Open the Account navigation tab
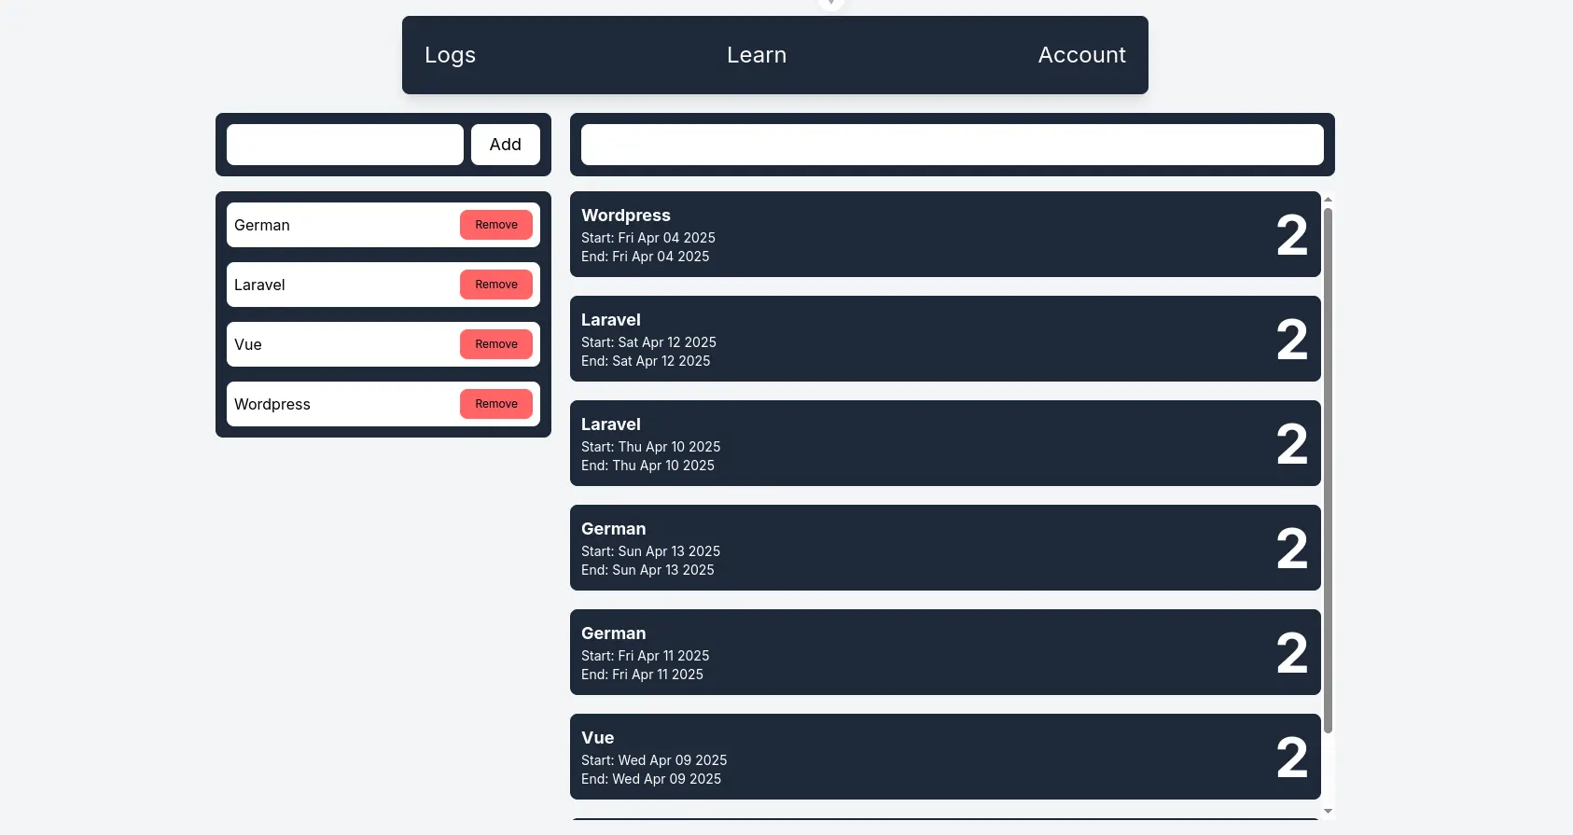Screen dimensions: 1573x835 click(x=1082, y=55)
